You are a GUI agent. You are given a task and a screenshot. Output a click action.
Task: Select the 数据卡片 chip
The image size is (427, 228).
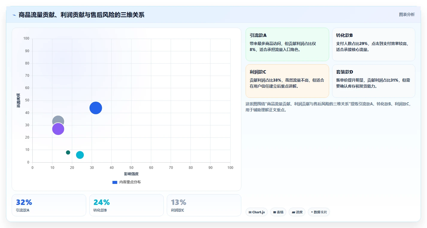coord(319,212)
